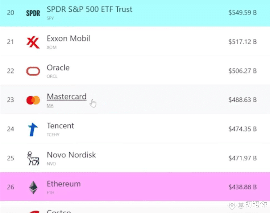
Task: Open the Exxon Mobil link
Action: (x=68, y=39)
